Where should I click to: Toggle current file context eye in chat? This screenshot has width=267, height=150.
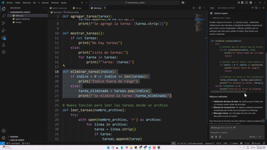[234, 127]
